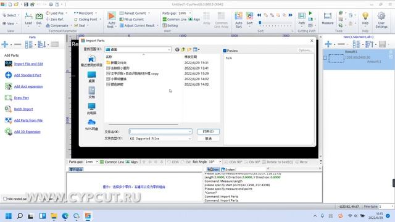Image resolution: width=395 pixels, height=222 pixels.
Task: Click Batch Import link
Action: pos(23,109)
